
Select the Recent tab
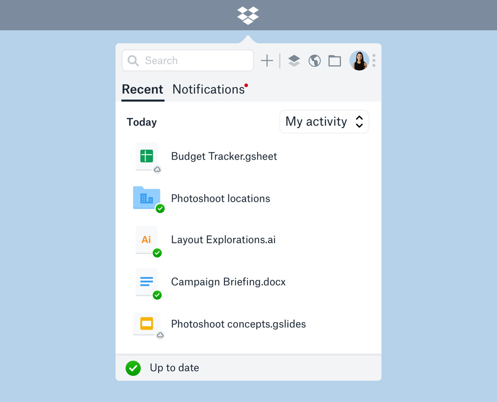tap(143, 89)
